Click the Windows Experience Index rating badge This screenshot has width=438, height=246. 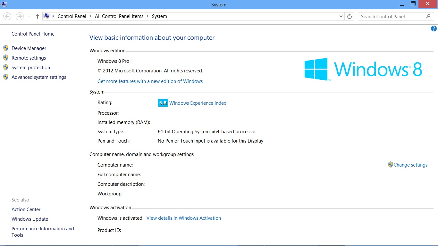coord(163,103)
